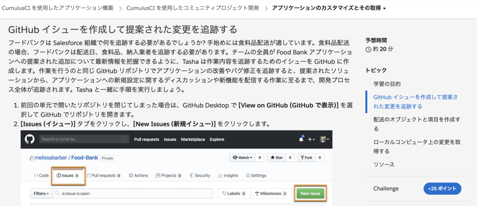Image resolution: width=477 pixels, height=206 pixels.
Task: Go to topic 配送のオブジェクトと項目を作成する
Action: [417, 124]
